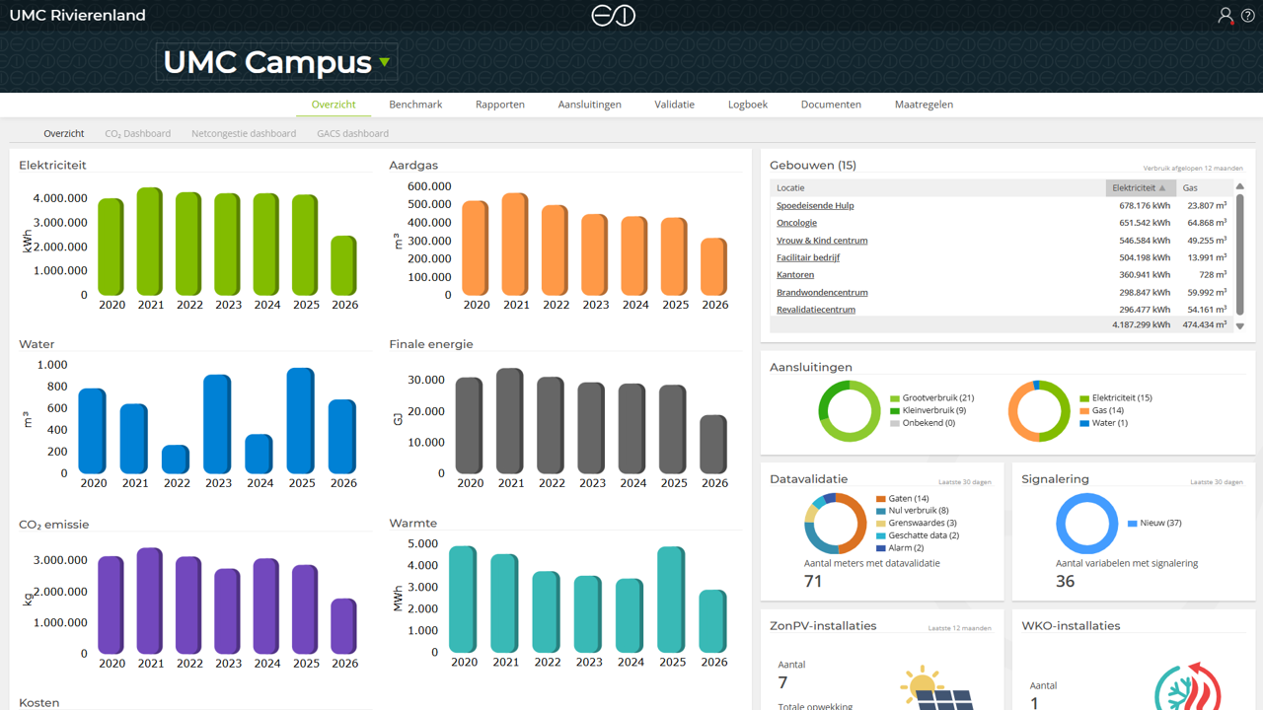Click the Elektriciteit (15) legend swatch
This screenshot has width=1263, height=710.
(1083, 398)
